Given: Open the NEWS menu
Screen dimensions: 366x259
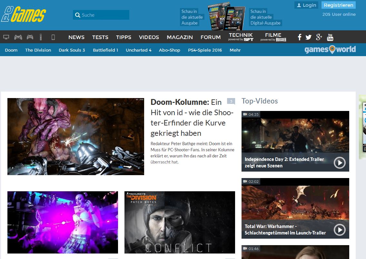Looking at the screenshot, I should [76, 37].
